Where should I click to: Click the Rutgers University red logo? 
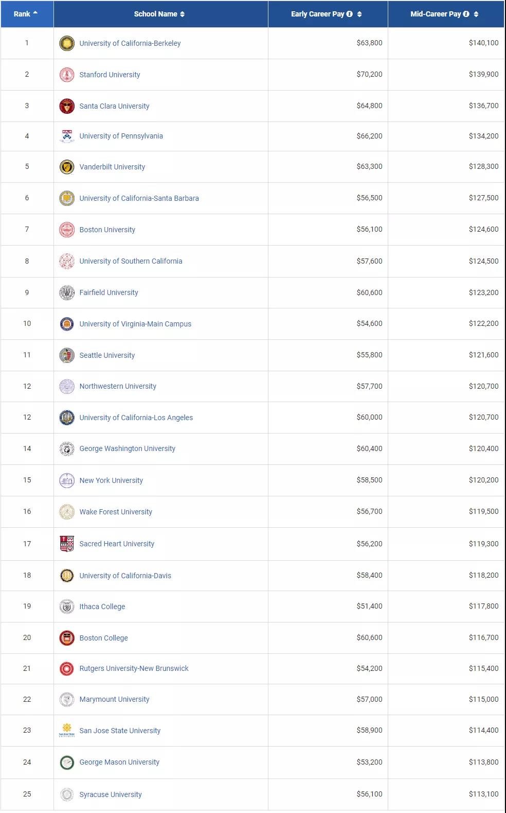pyautogui.click(x=67, y=668)
